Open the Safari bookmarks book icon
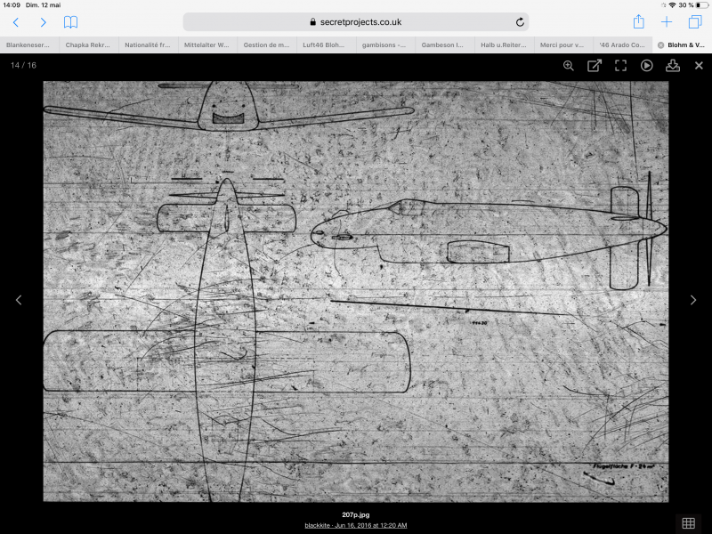This screenshot has width=712, height=534. [x=70, y=22]
